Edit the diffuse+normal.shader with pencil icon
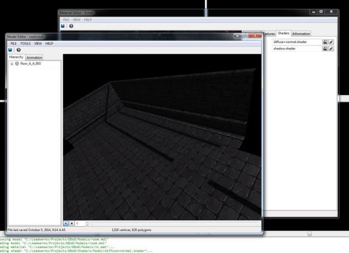This screenshot has width=349, height=253. pyautogui.click(x=331, y=41)
